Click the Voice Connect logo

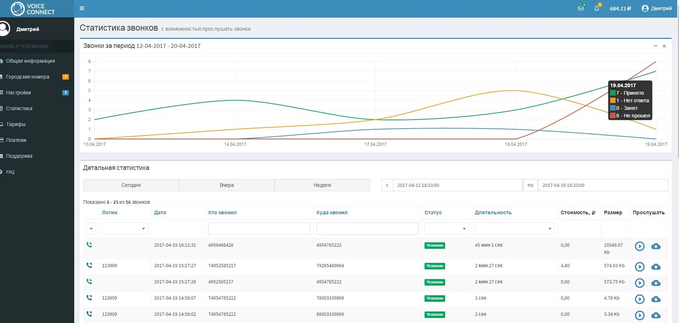click(x=33, y=9)
